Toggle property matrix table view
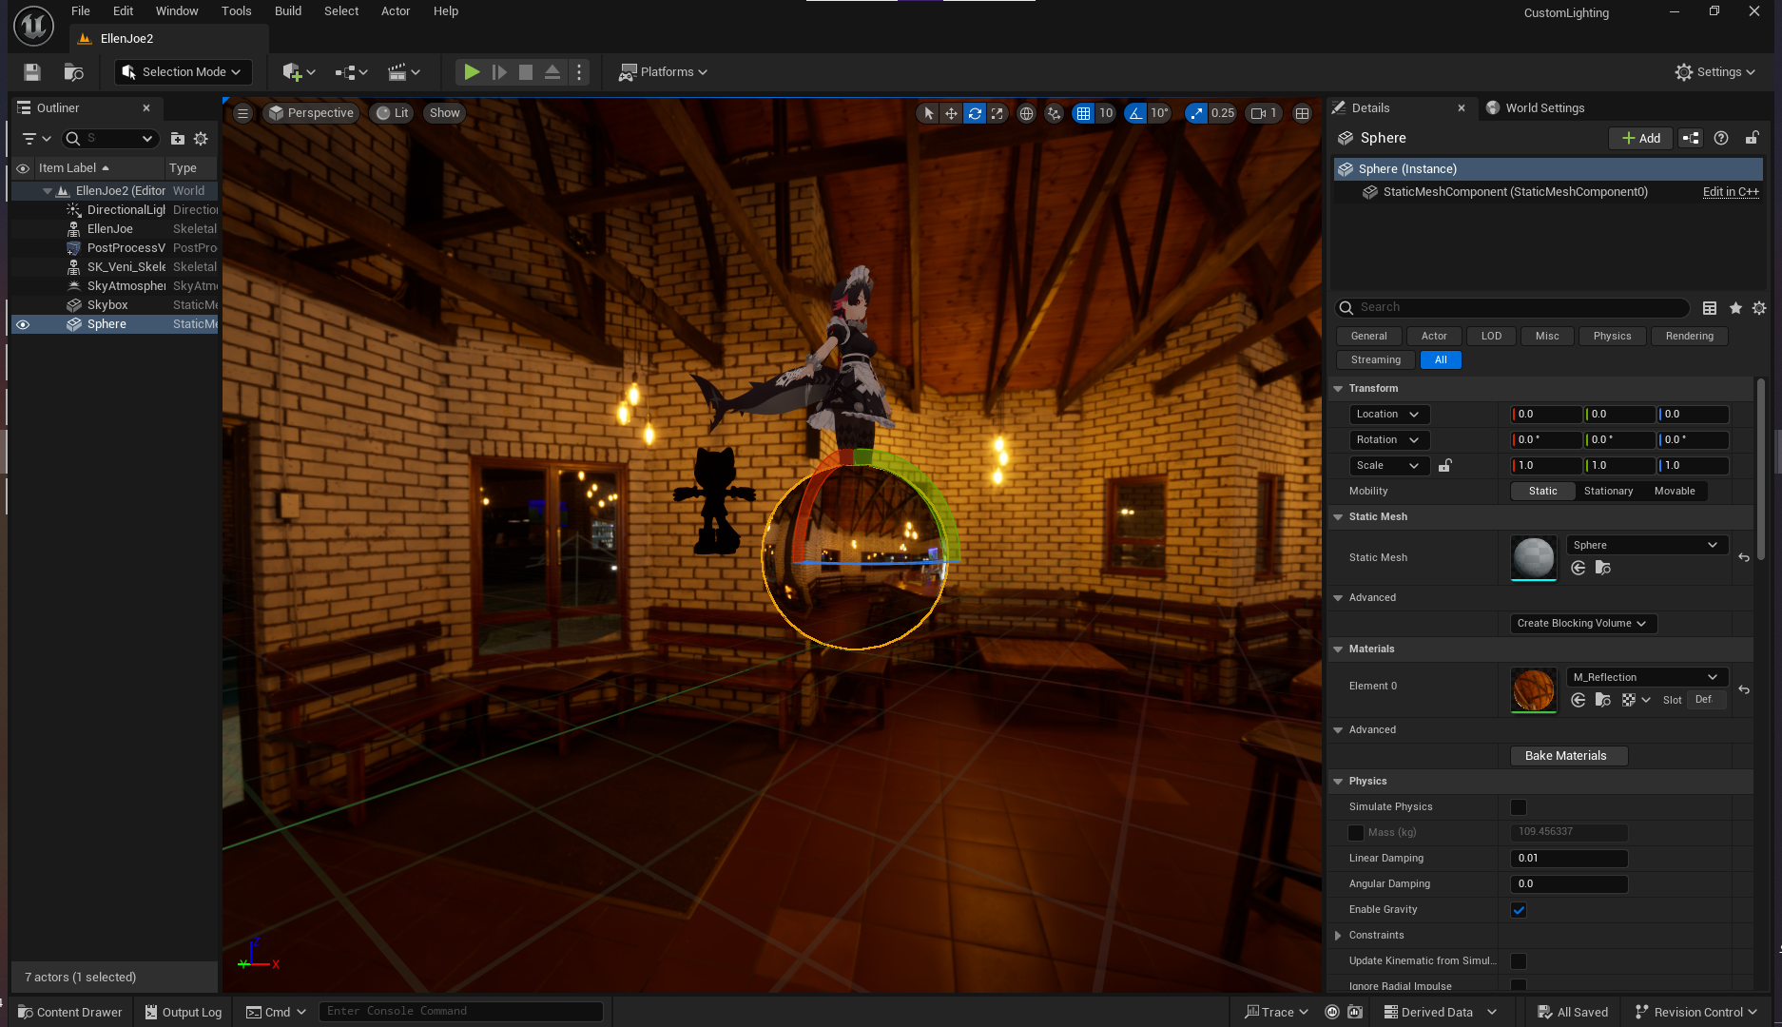The width and height of the screenshot is (1782, 1027). tap(1710, 308)
